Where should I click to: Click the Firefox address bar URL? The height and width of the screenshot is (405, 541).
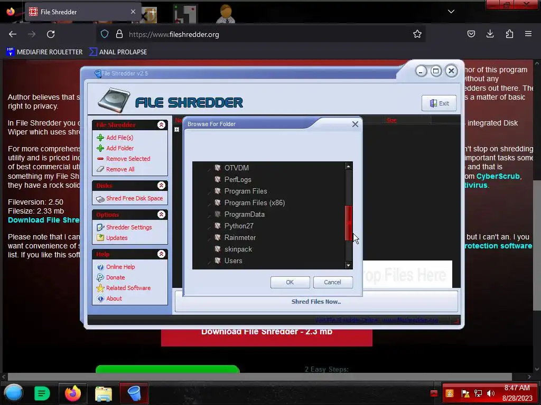pos(174,34)
